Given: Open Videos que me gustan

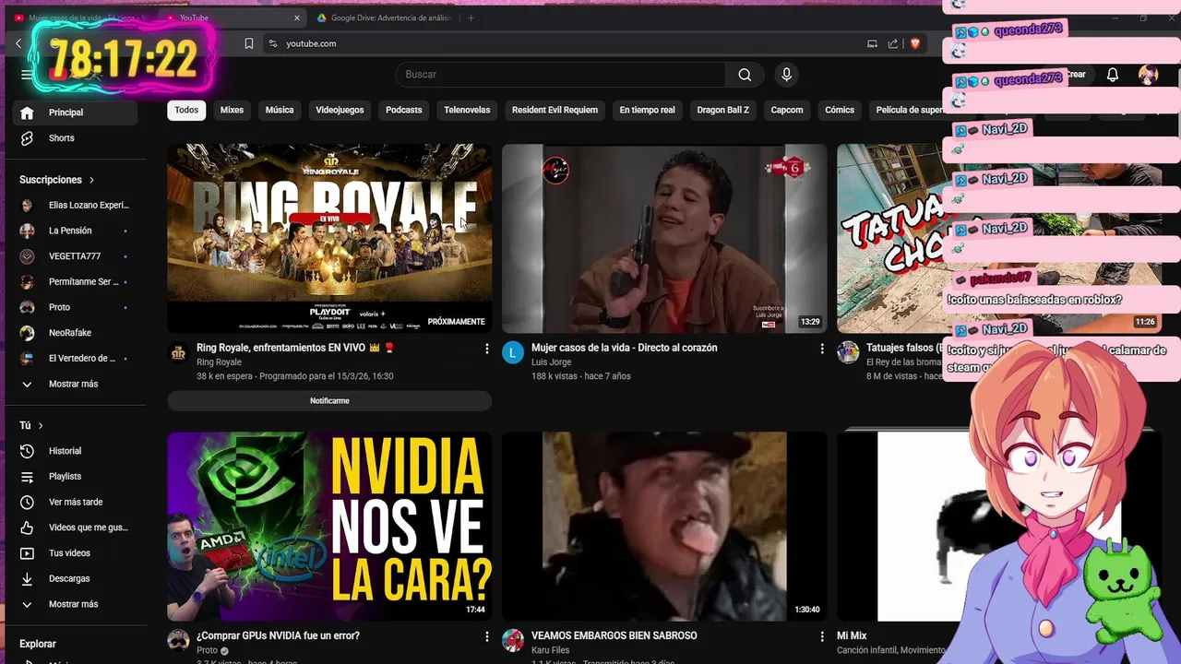Looking at the screenshot, I should point(74,528).
